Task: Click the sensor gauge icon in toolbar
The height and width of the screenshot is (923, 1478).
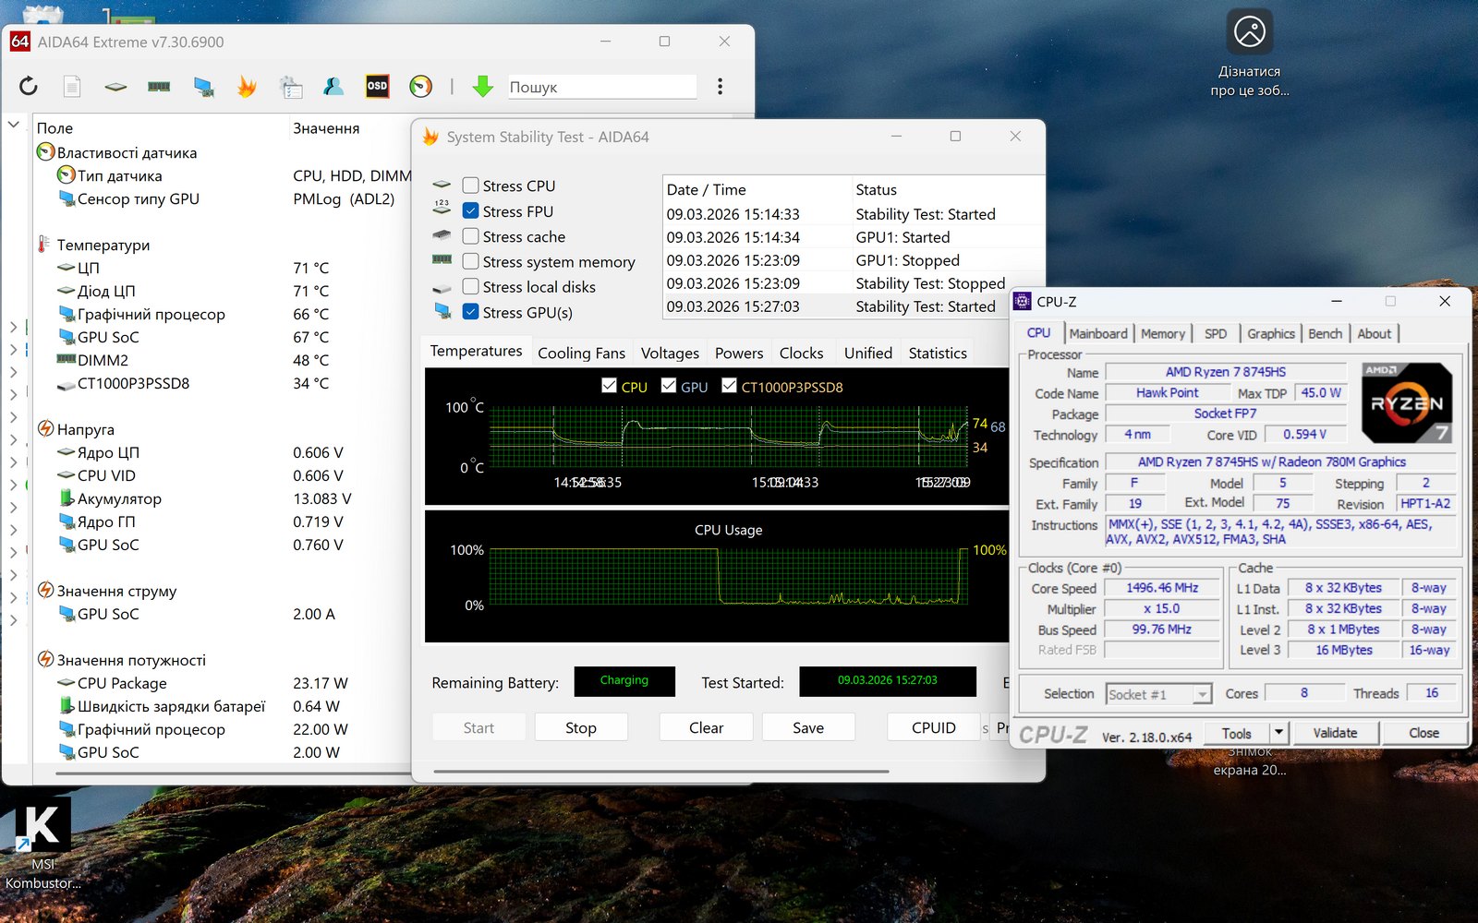Action: click(420, 87)
